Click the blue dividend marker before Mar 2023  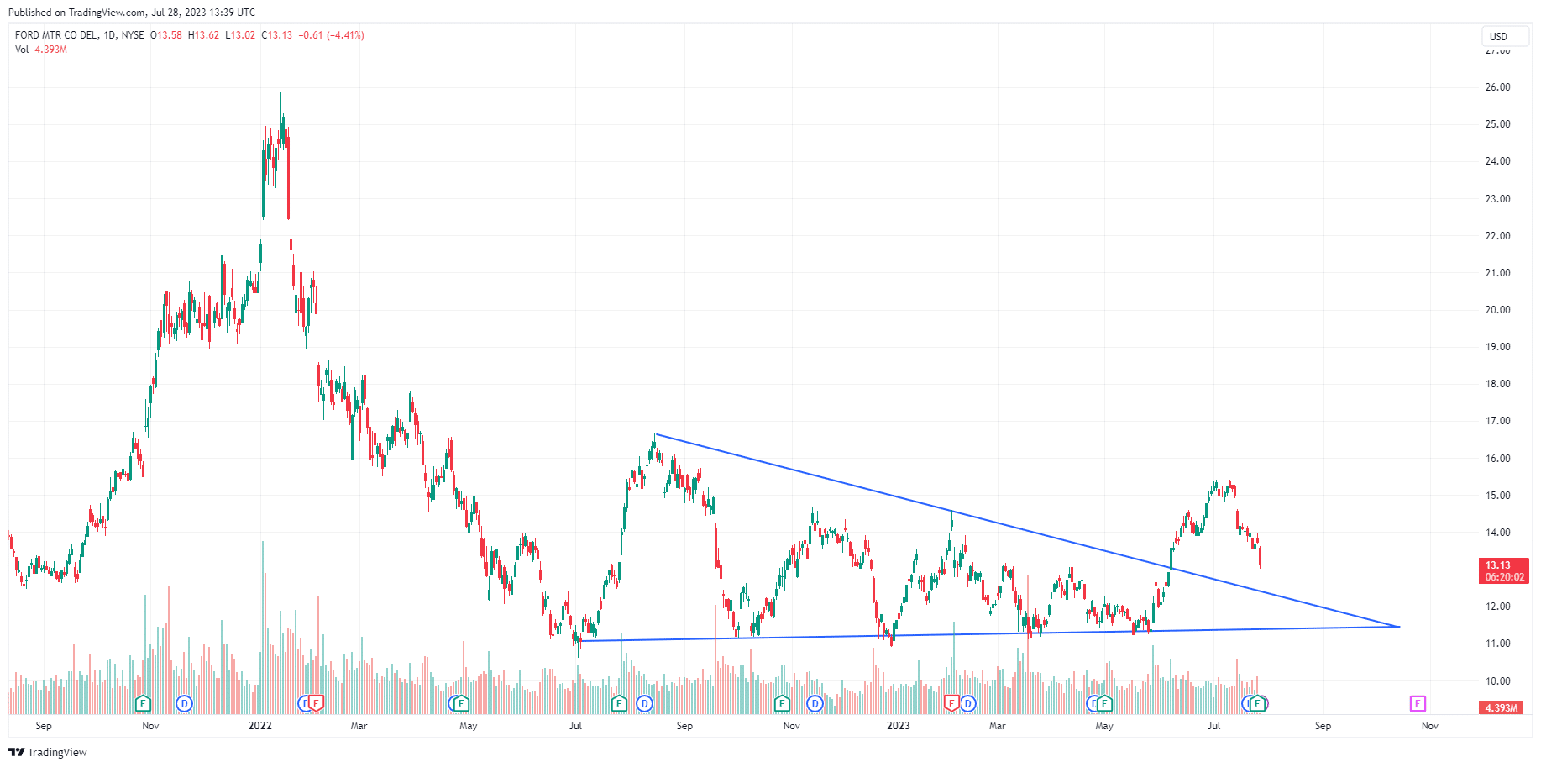click(x=968, y=703)
